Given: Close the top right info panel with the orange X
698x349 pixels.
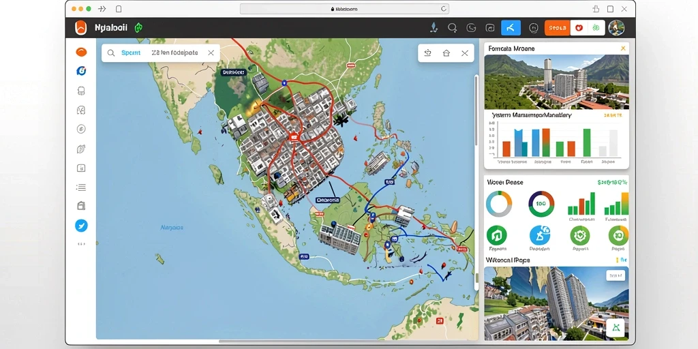Looking at the screenshot, I should (623, 48).
